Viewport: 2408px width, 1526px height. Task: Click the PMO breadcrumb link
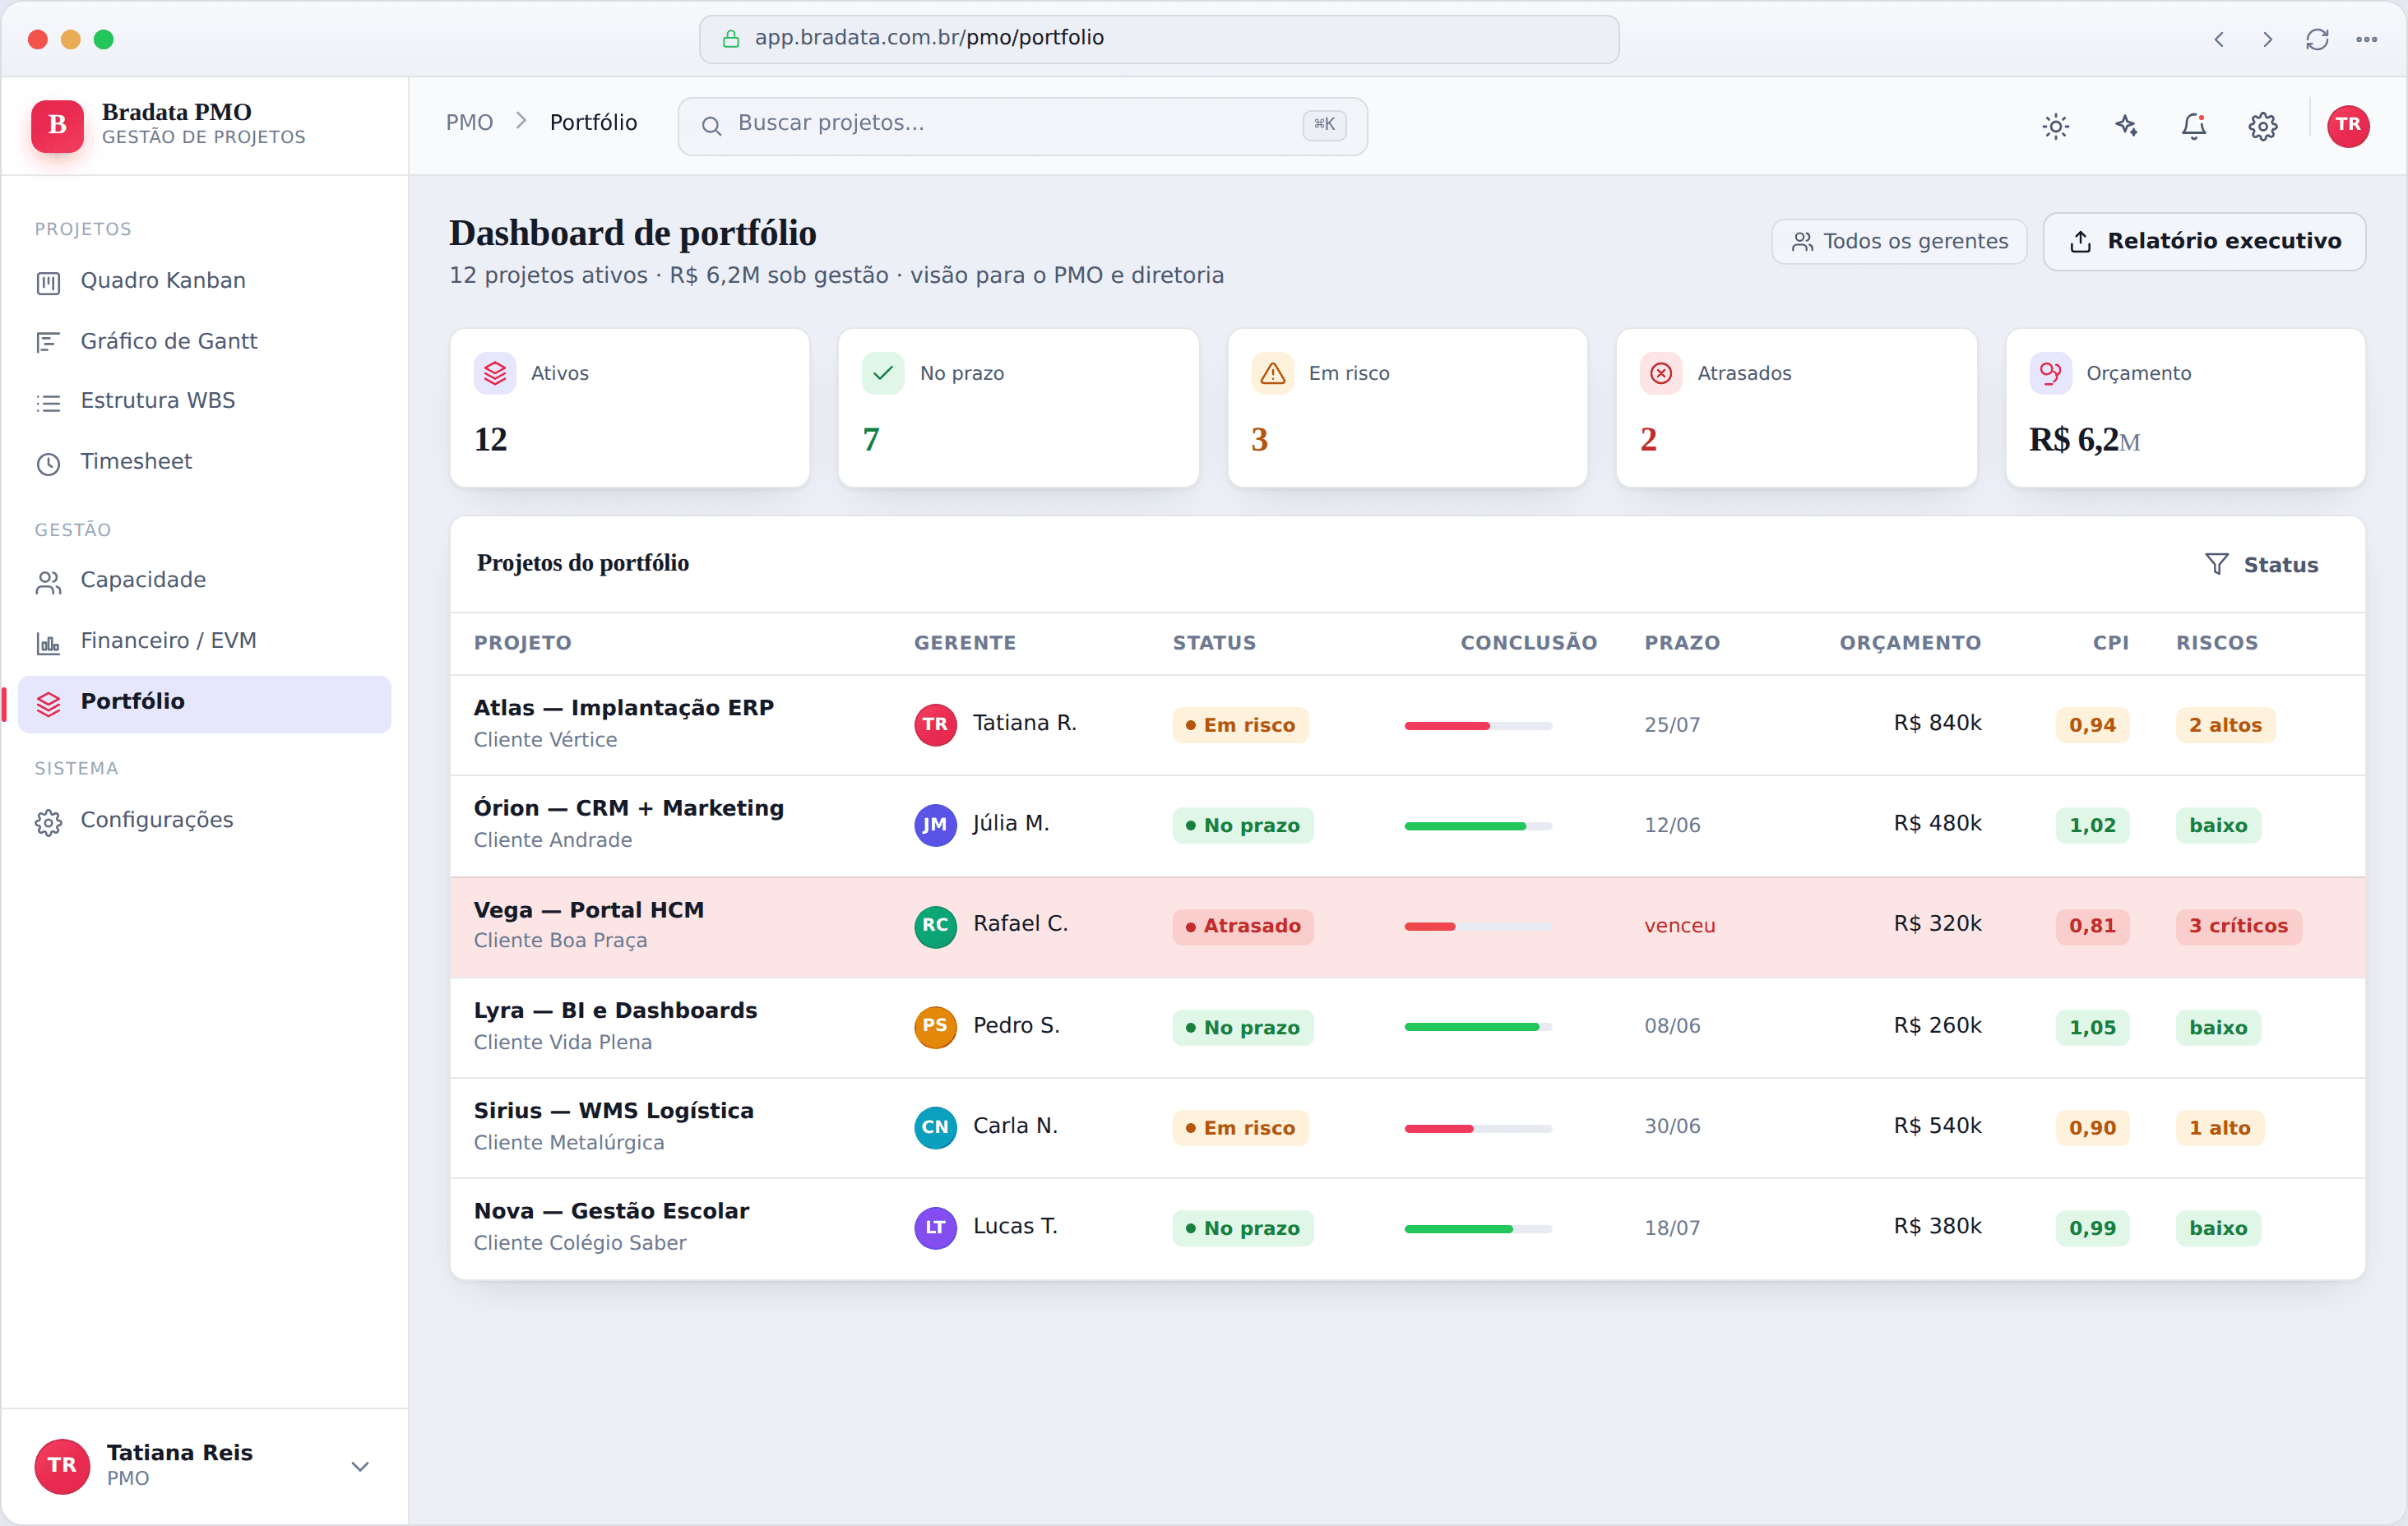pos(469,123)
